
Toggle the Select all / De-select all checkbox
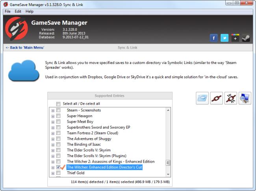(x=58, y=104)
